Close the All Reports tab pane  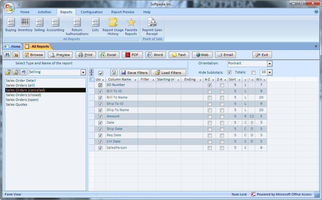click(316, 46)
